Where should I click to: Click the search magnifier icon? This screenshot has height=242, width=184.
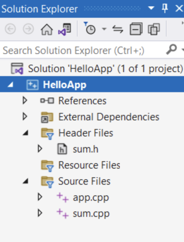tap(172, 50)
